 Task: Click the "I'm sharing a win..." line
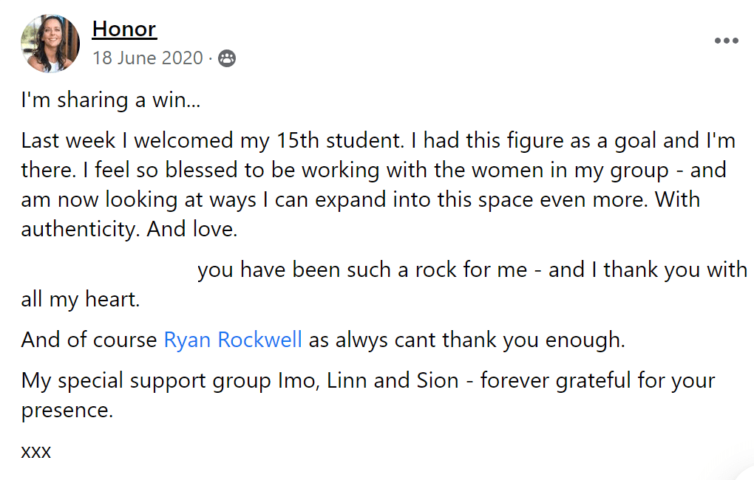tap(111, 100)
